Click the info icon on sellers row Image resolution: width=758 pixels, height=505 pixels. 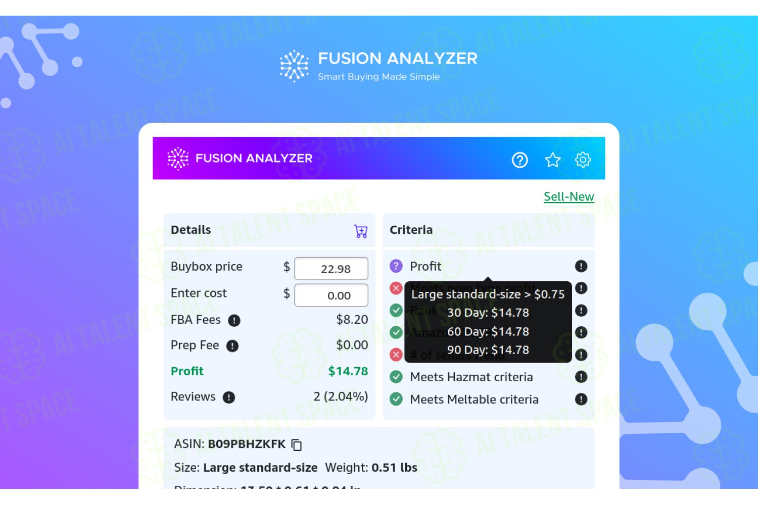click(x=581, y=355)
